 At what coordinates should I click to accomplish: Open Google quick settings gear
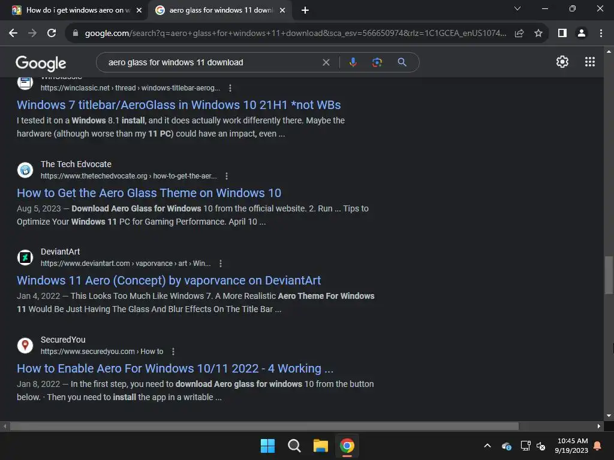click(x=562, y=62)
